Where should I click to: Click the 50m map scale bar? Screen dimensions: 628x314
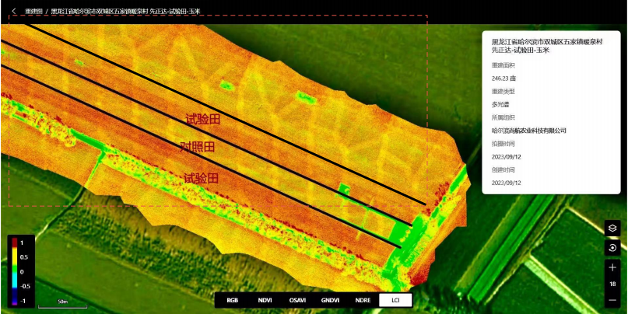pos(62,303)
